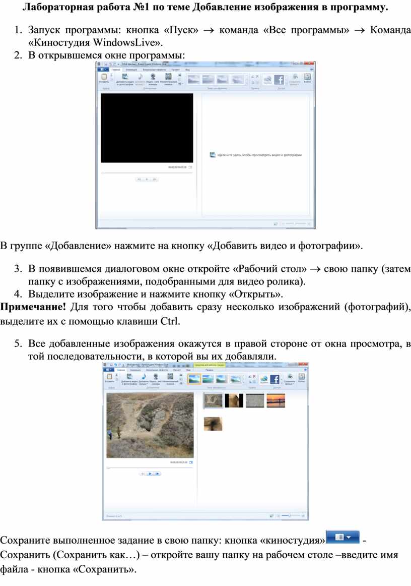Click the thumbnail size icon in the cave-photo window status bar
411x586 pixels.
272,516
